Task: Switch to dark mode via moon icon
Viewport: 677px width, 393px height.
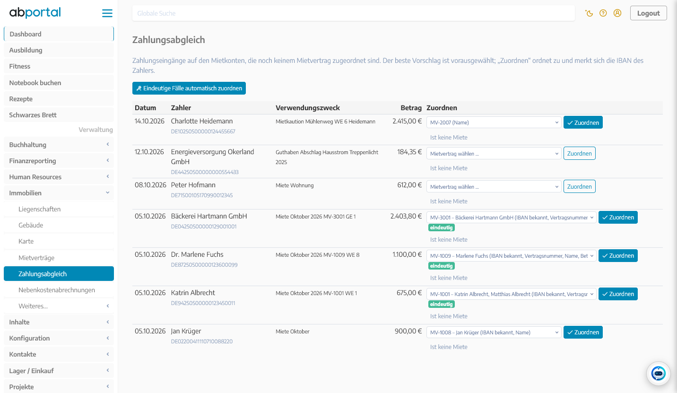Action: (x=589, y=13)
